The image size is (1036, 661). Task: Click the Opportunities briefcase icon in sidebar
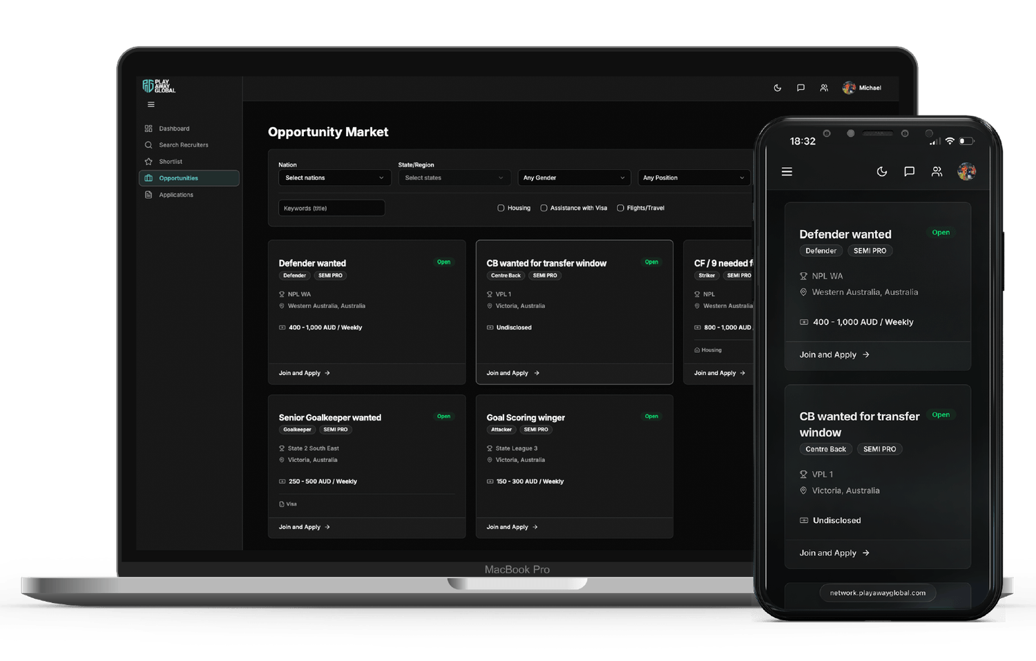(148, 178)
